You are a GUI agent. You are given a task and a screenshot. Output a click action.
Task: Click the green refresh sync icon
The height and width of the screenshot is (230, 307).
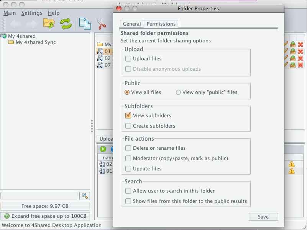66,24
